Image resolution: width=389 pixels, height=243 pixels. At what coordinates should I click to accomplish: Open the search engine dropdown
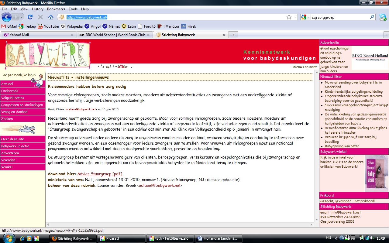pyautogui.click(x=305, y=17)
